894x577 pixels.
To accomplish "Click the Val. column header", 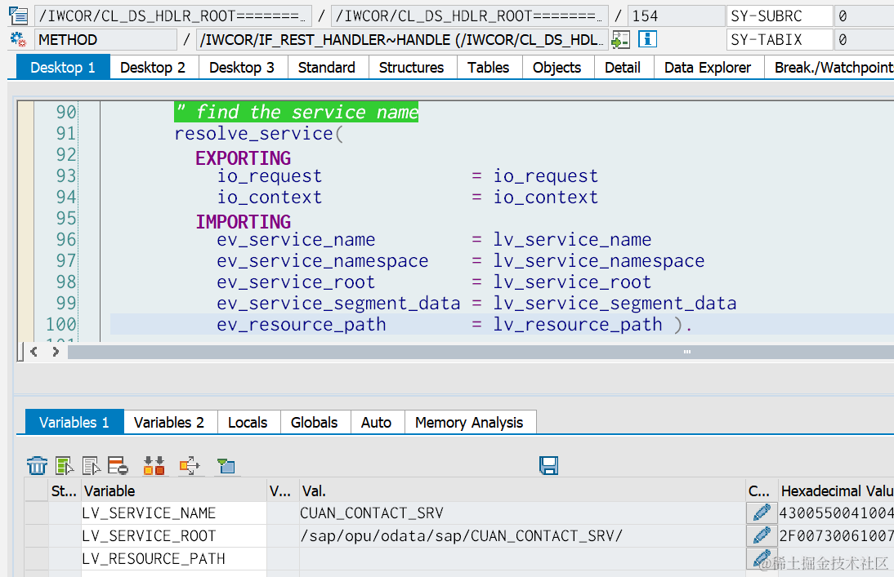I will click(522, 490).
